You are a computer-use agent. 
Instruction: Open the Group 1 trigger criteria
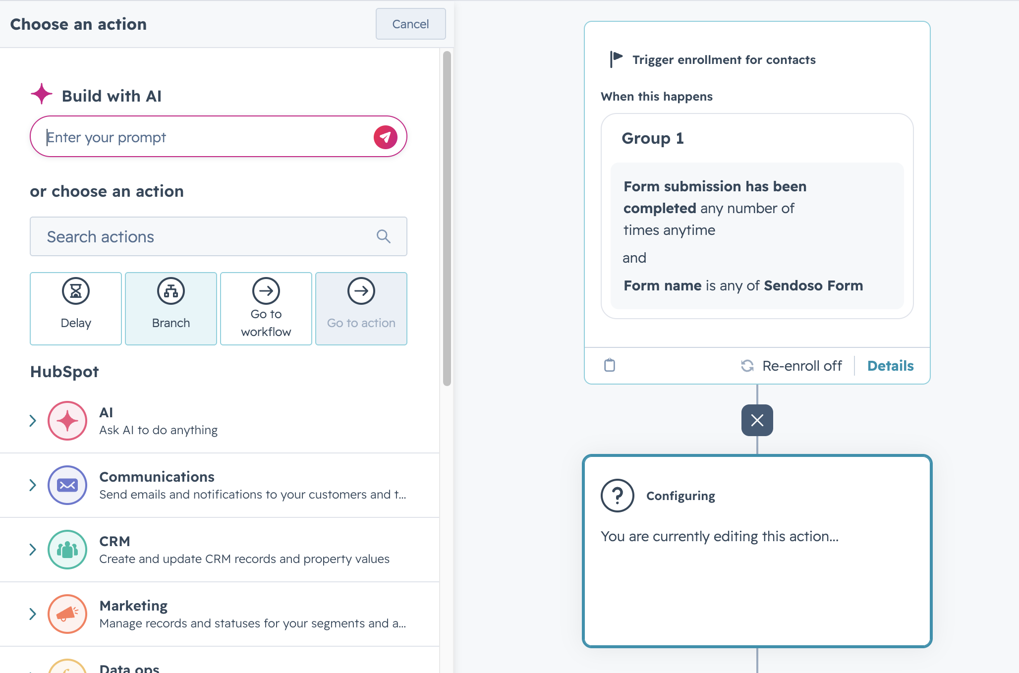pos(757,216)
